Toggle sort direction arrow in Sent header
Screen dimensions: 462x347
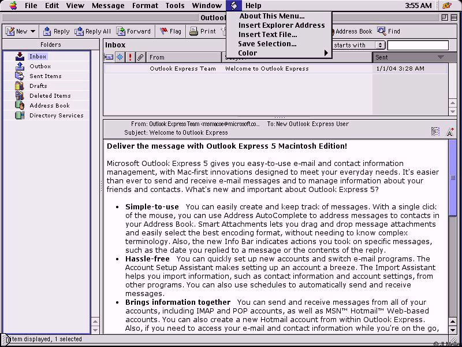pos(441,57)
